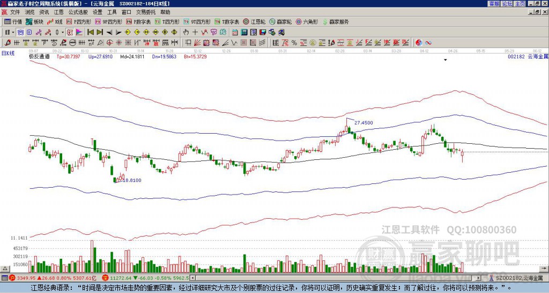Open the 浏览 menu
The image size is (549, 293).
point(29,12)
